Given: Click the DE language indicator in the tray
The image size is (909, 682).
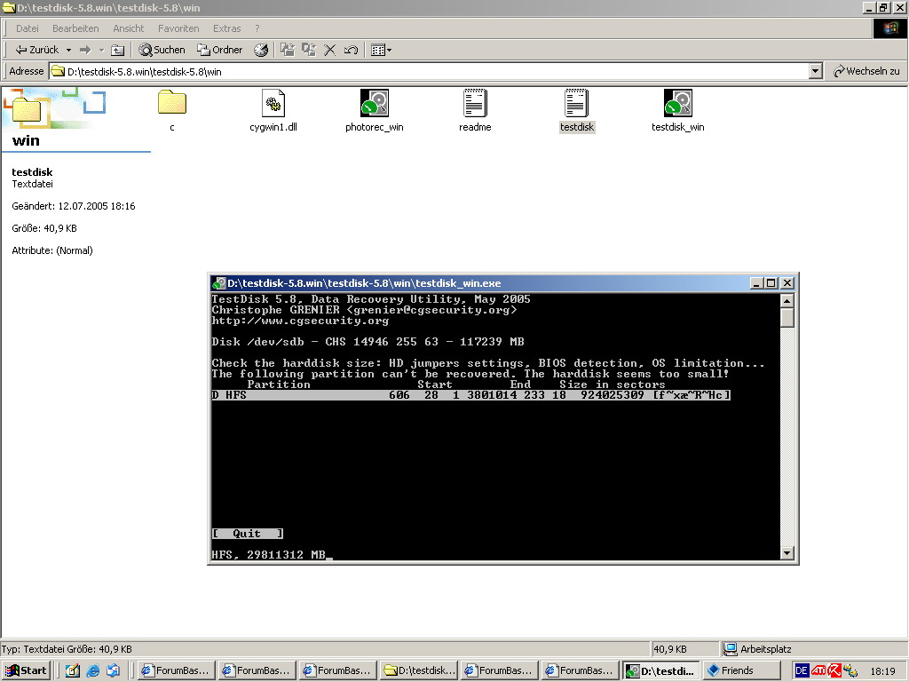Looking at the screenshot, I should 802,671.
